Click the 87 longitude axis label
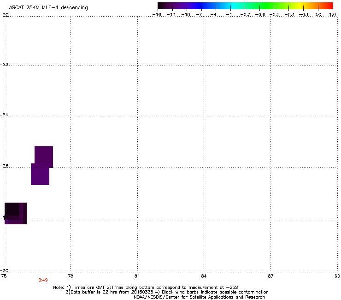Screen dimensions: 341x300 click(x=270, y=276)
